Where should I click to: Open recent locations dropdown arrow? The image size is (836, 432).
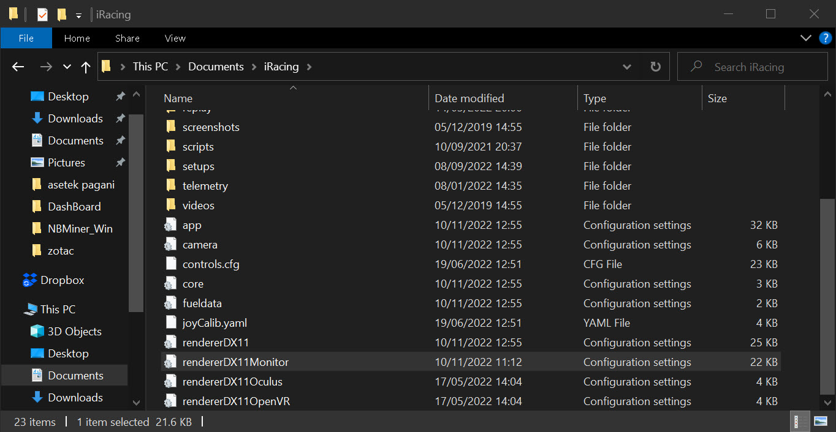pyautogui.click(x=67, y=67)
